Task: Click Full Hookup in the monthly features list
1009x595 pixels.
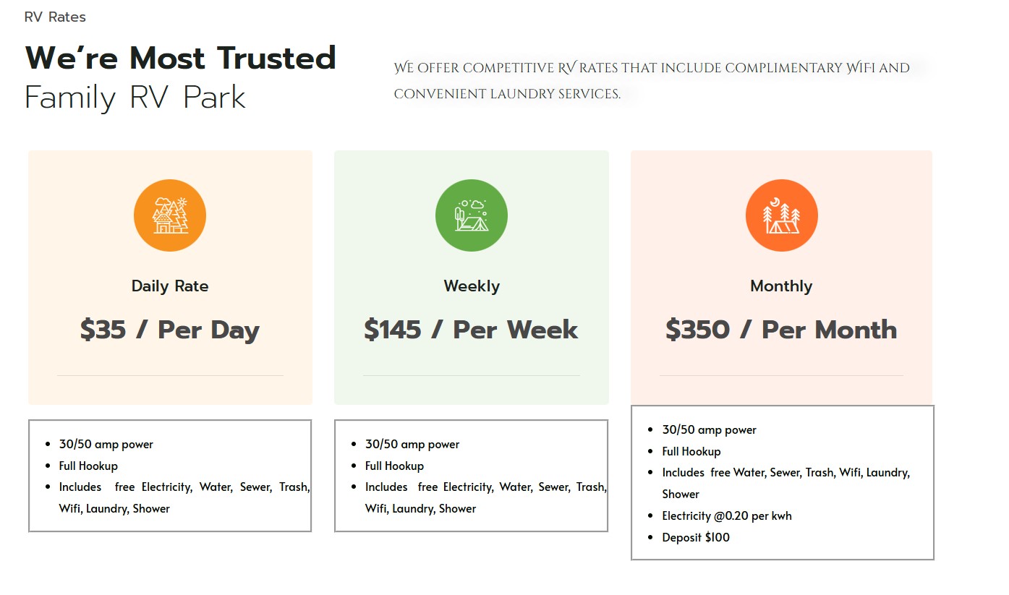Action: click(691, 451)
